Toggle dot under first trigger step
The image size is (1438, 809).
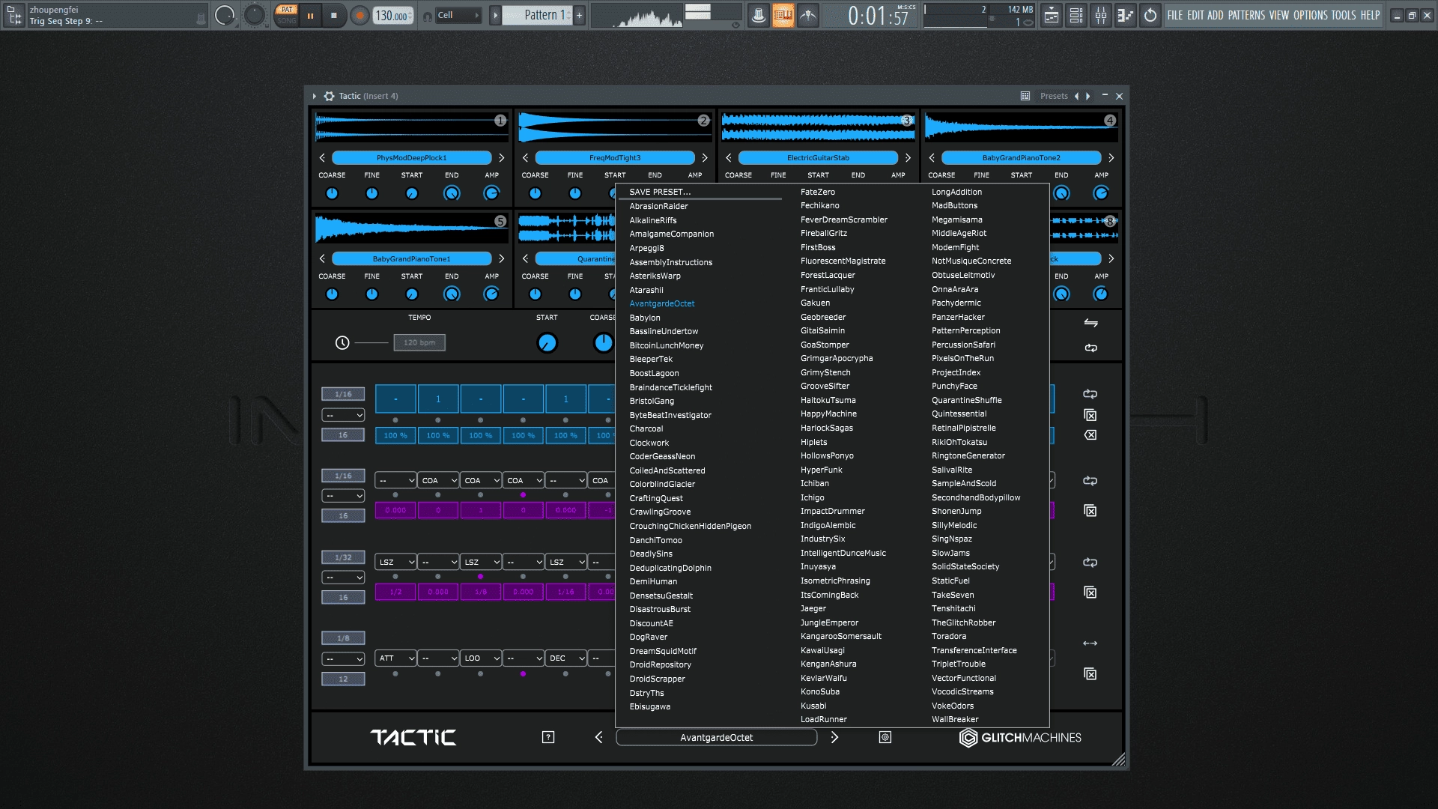[395, 420]
